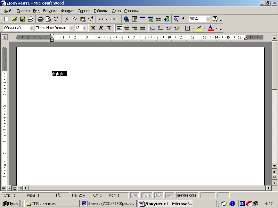Toggle bold (Ж) formatting

pos(93,28)
